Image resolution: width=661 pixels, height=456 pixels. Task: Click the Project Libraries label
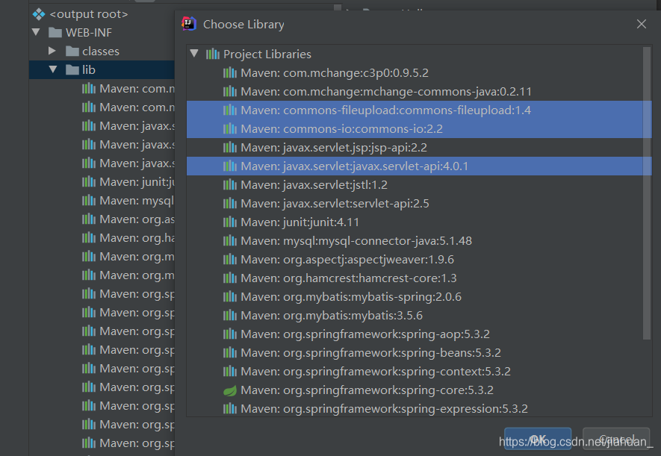pyautogui.click(x=267, y=54)
